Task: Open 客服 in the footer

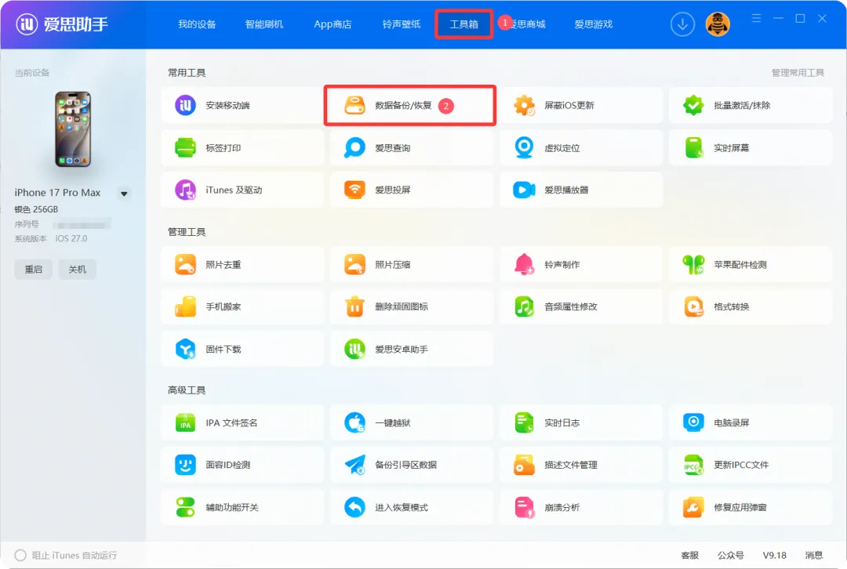Action: [690, 555]
